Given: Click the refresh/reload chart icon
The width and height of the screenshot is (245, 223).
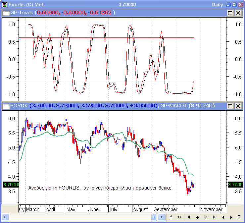Looking at the screenshot, I should (x=171, y=217).
